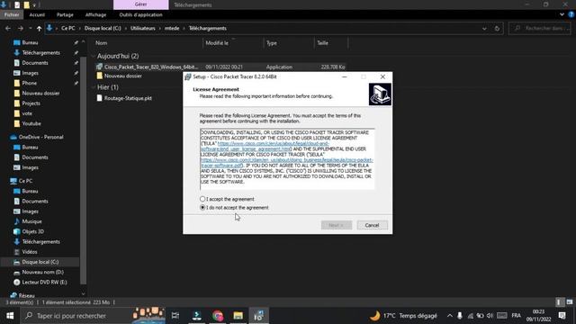Select Cisco_Packet_Tracer_820_Windows_64bit file
Viewport: 576px width, 324px height.
[151, 67]
